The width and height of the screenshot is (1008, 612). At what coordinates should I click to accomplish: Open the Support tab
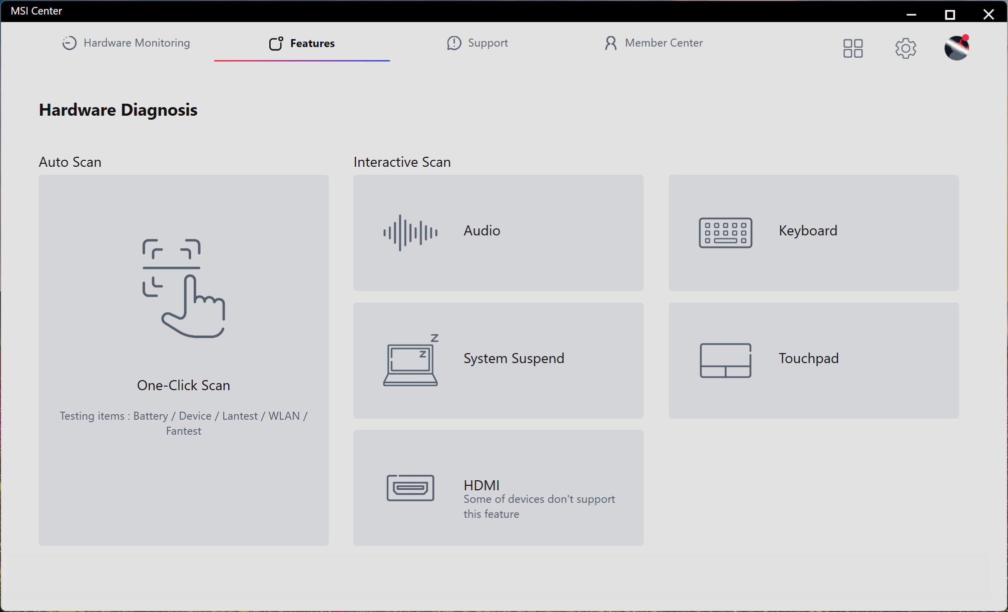[477, 43]
